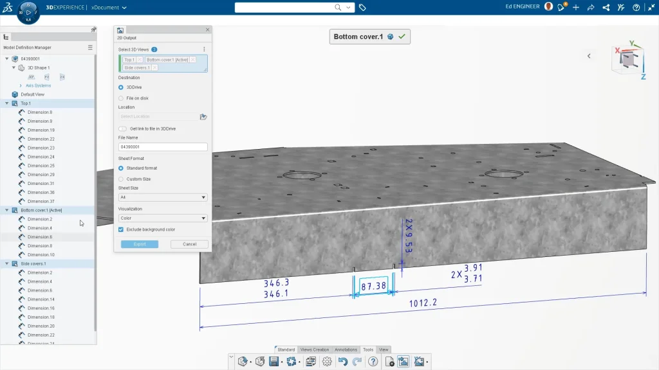Enable Get link to file in 3DDrive
Screen dimensions: 659x370
pos(122,128)
